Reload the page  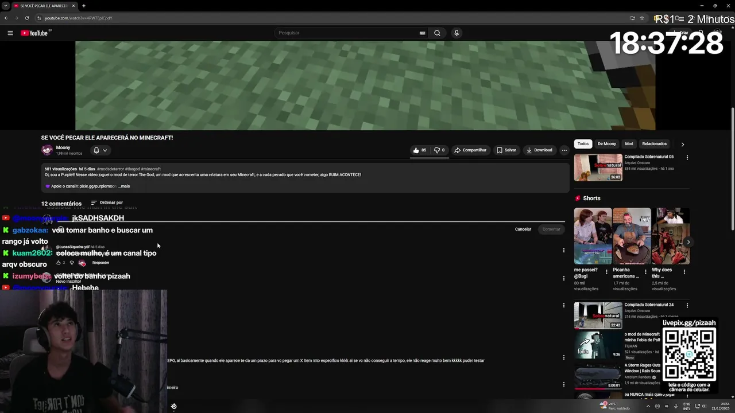[26, 18]
